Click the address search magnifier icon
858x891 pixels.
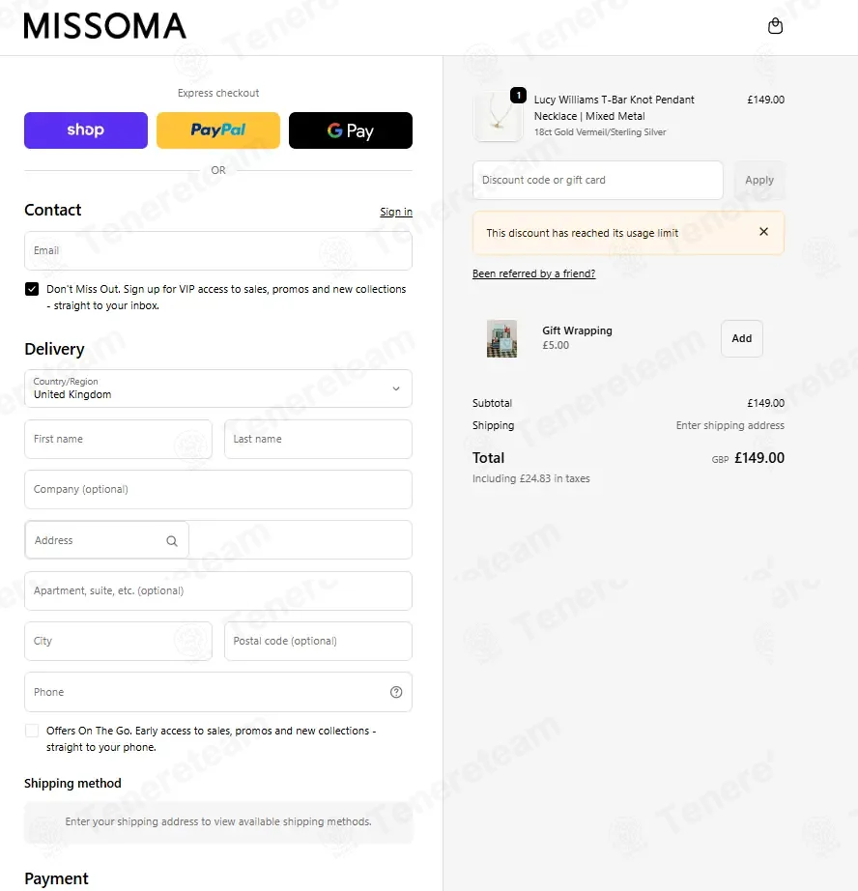click(x=172, y=541)
